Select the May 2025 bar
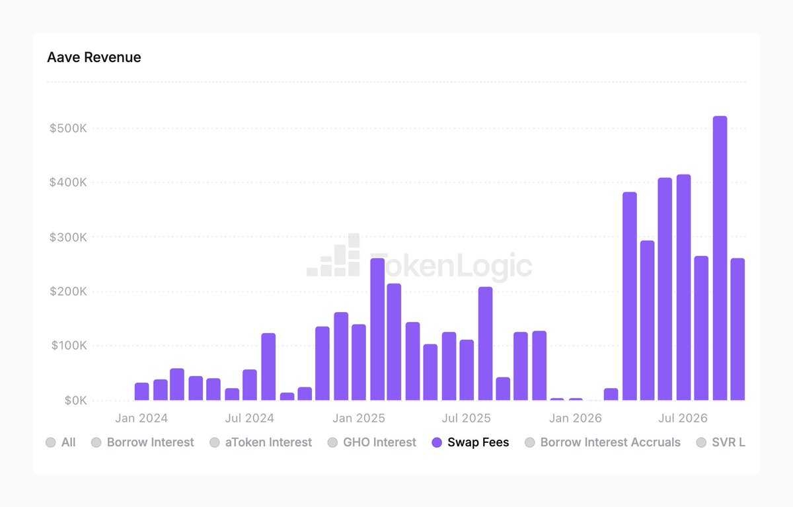 pos(430,372)
